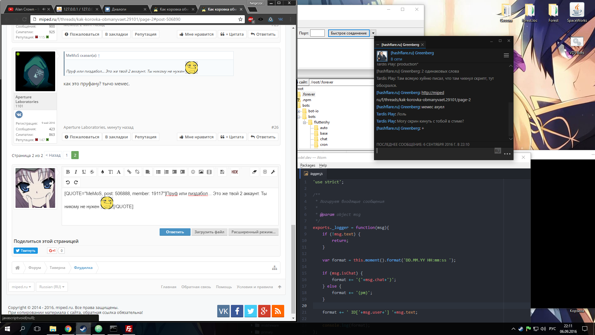Open the eye extension in Chrome toolbar
The width and height of the screenshot is (595, 335).
pos(261,19)
